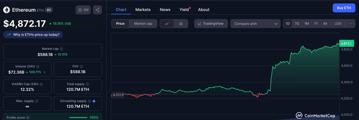This screenshot has width=359, height=120.
Task: Click the current price label 4,872.1 on chart
Action: point(347,43)
